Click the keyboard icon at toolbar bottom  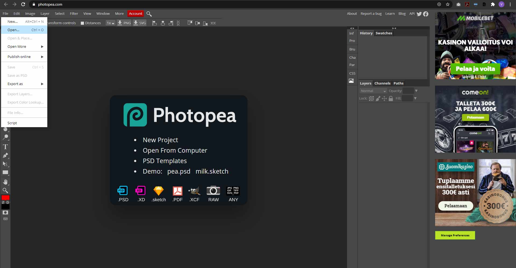[5, 219]
